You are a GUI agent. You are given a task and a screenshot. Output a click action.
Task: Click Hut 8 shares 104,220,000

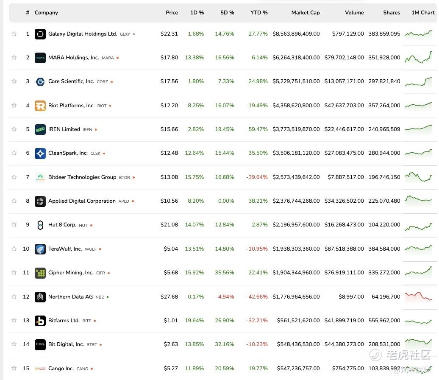(x=384, y=225)
